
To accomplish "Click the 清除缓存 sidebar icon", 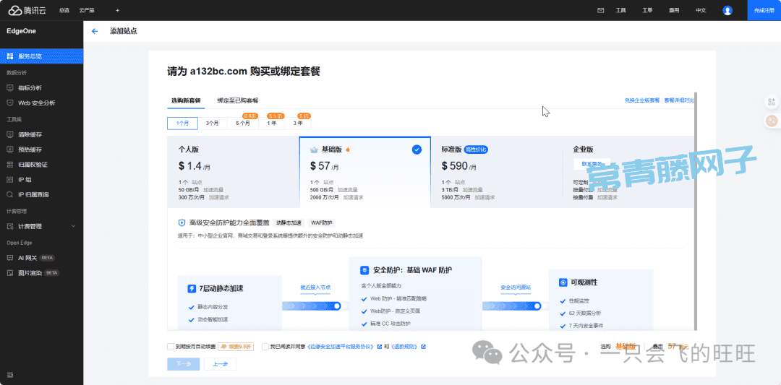I will pyautogui.click(x=10, y=134).
